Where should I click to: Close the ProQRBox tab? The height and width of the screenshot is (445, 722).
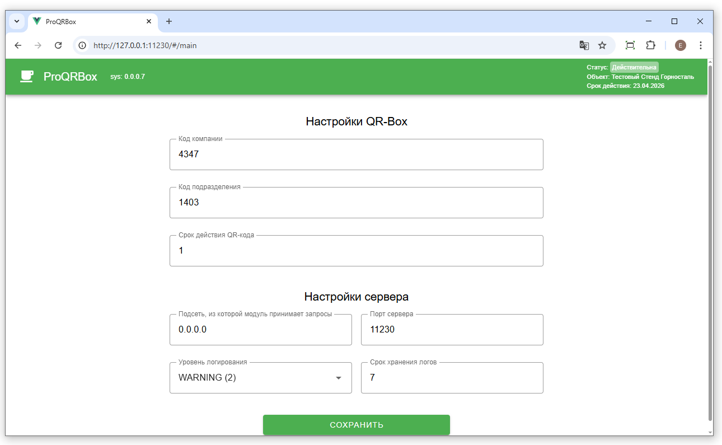(149, 21)
